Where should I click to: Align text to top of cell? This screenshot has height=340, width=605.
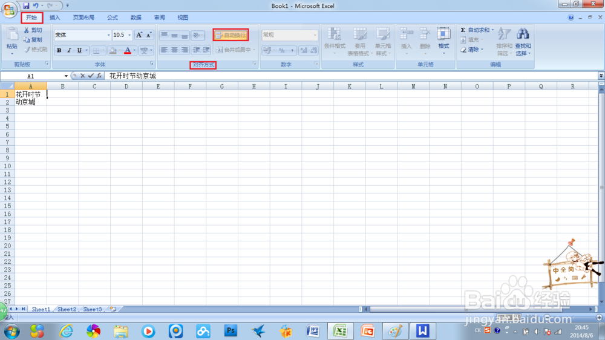[x=165, y=35]
